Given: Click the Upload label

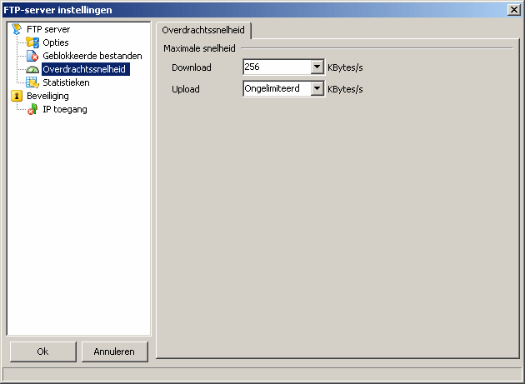Looking at the screenshot, I should tap(186, 89).
